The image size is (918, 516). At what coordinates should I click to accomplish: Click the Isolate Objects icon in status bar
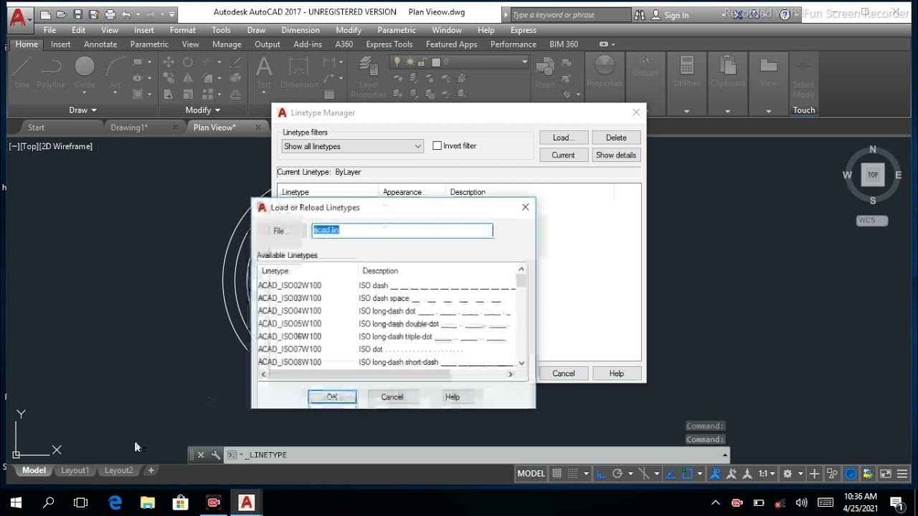pyautogui.click(x=832, y=474)
